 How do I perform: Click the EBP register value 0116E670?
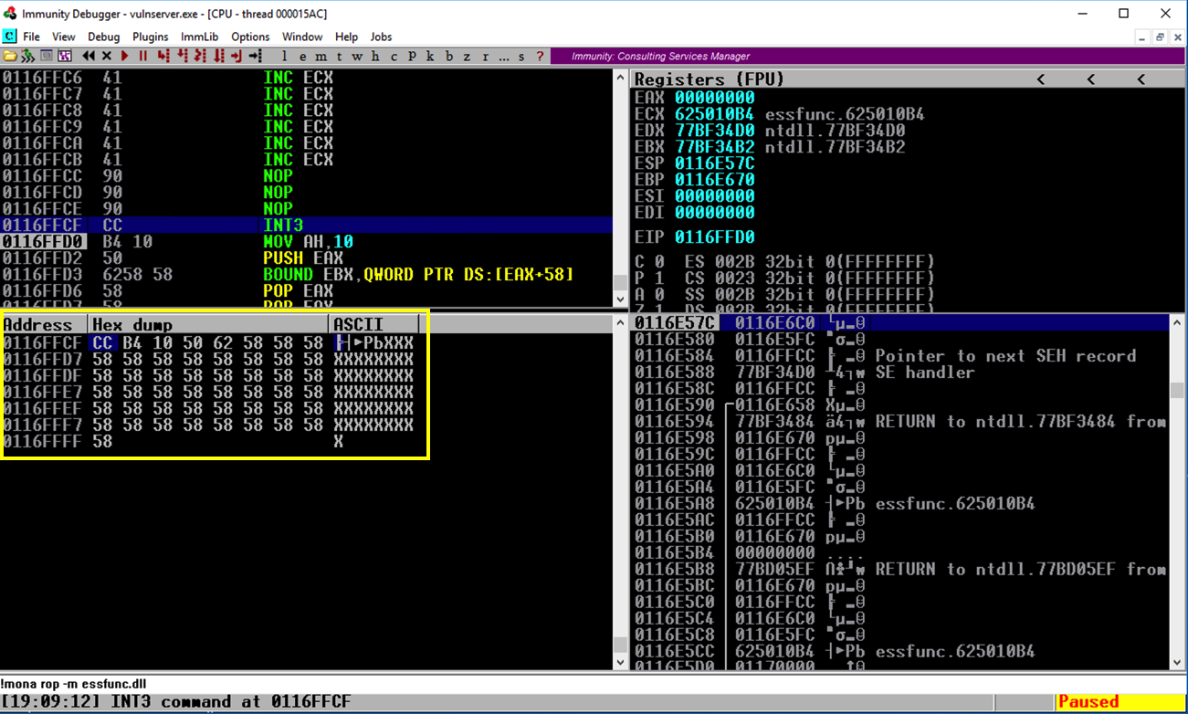[715, 180]
